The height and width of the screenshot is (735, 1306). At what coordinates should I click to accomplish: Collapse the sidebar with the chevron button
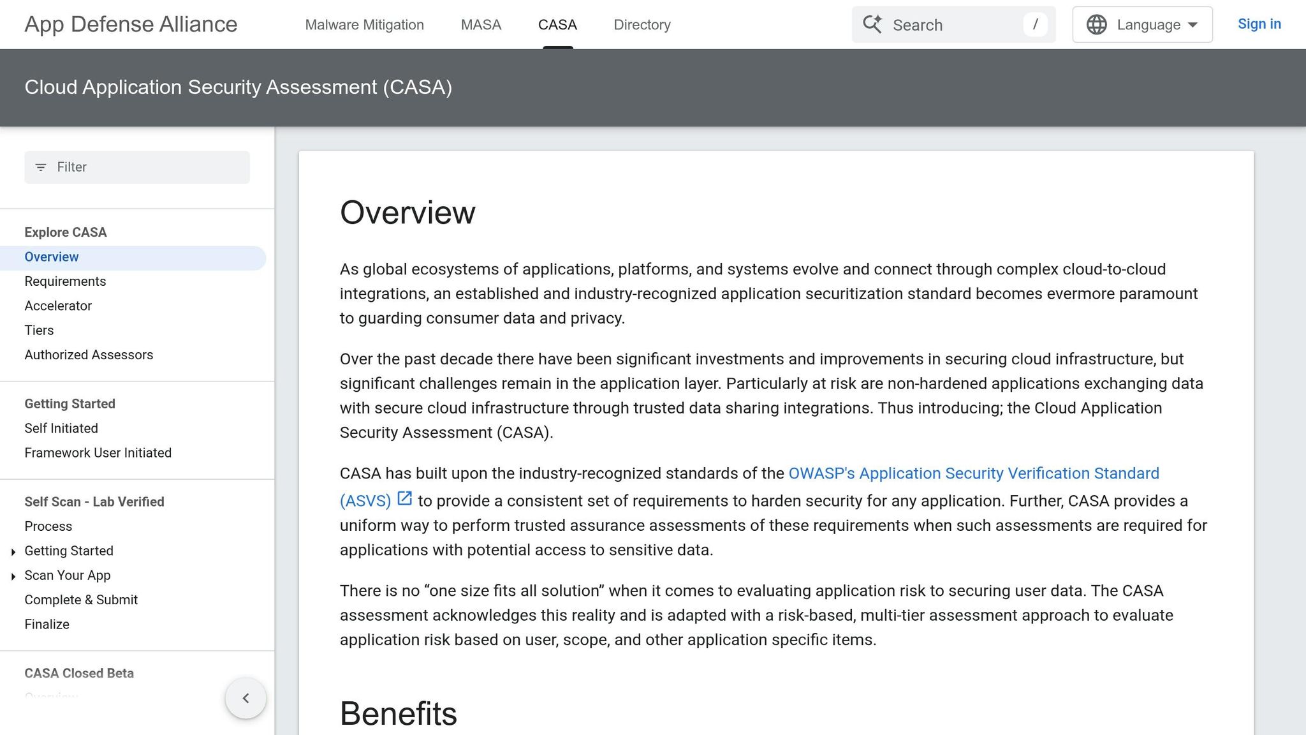click(x=246, y=698)
